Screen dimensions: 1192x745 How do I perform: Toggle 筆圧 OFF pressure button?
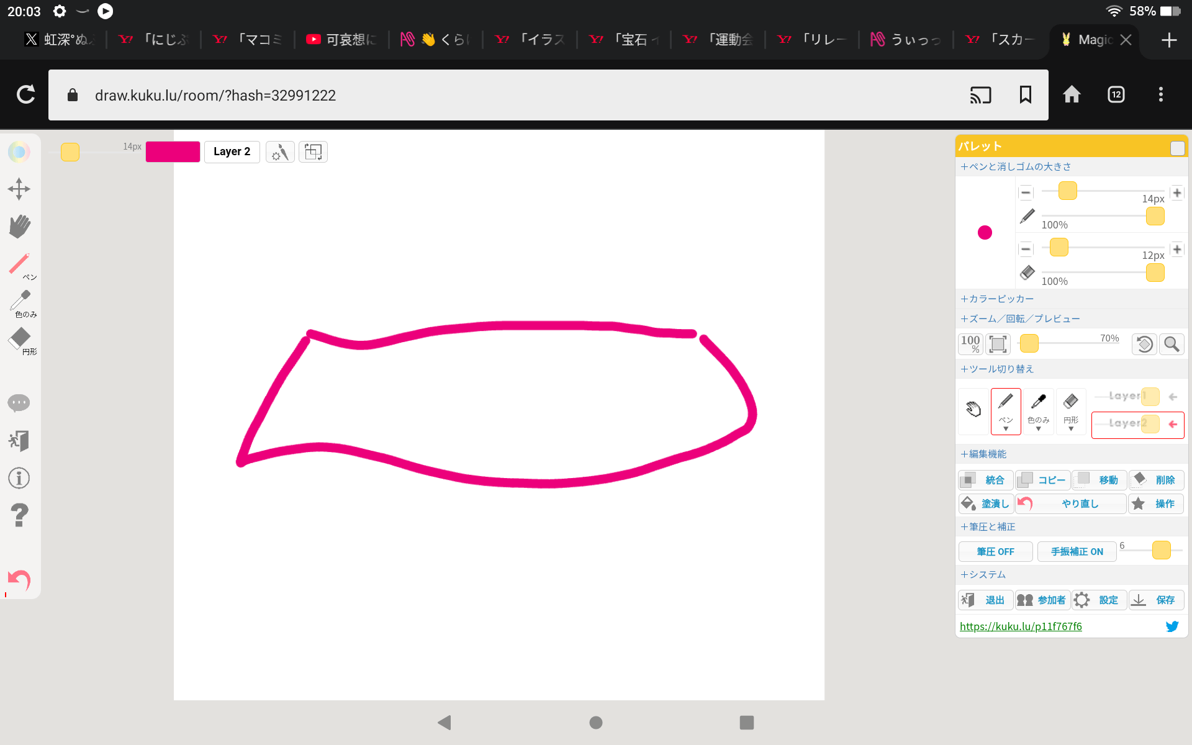click(x=995, y=551)
